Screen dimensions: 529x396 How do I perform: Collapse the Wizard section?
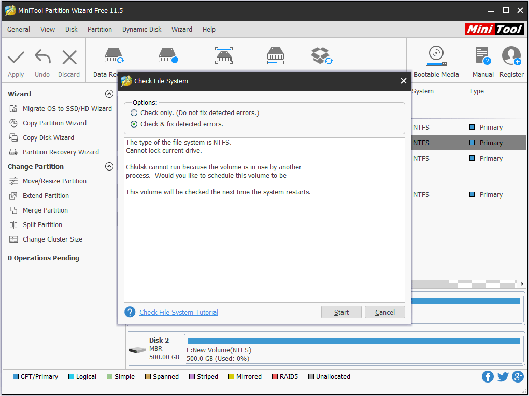pyautogui.click(x=109, y=94)
